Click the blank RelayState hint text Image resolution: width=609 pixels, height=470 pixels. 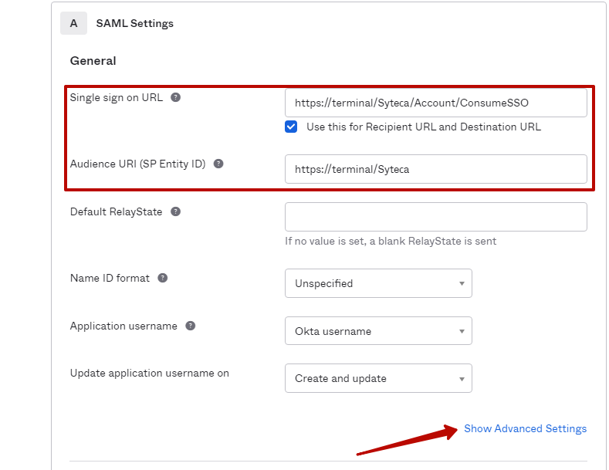(x=391, y=241)
